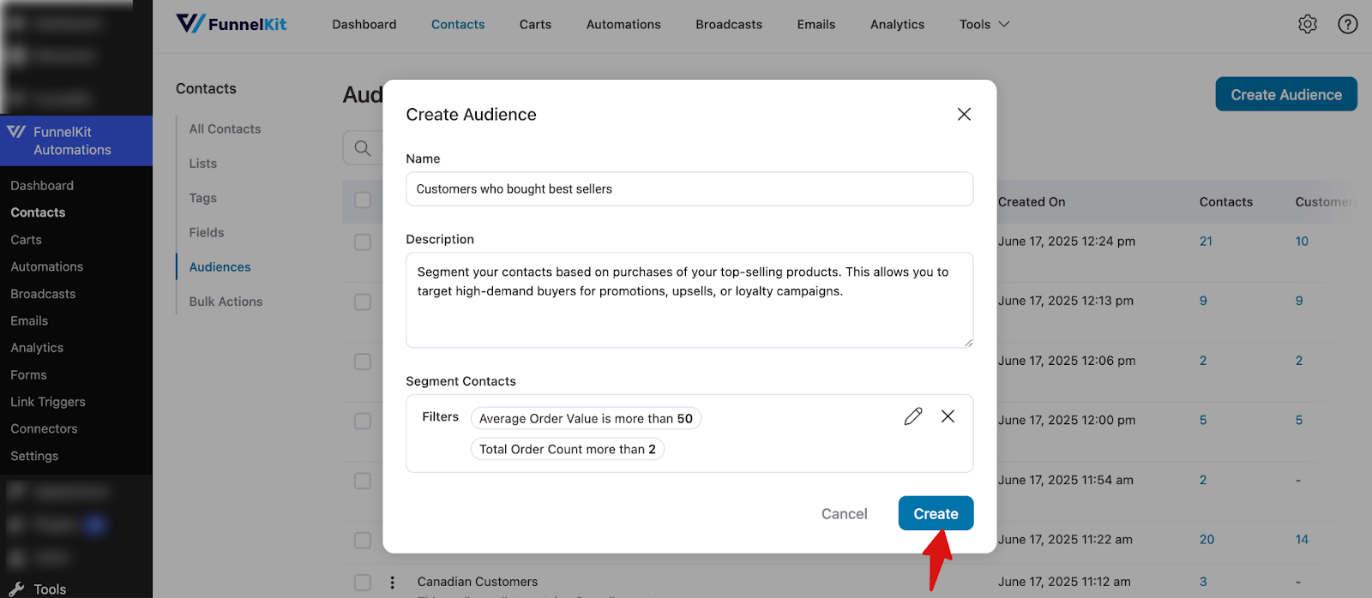
Task: Open Analytics in top navigation
Action: point(898,24)
